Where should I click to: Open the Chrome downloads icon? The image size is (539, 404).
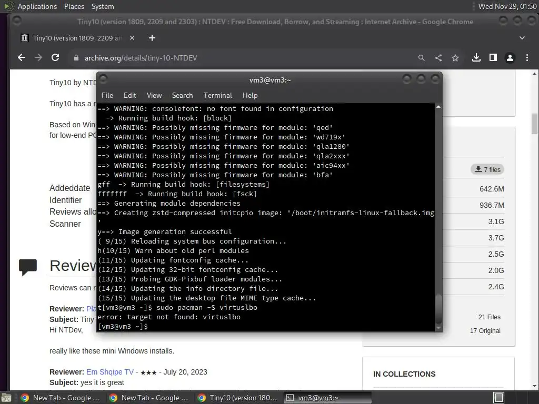tap(476, 58)
